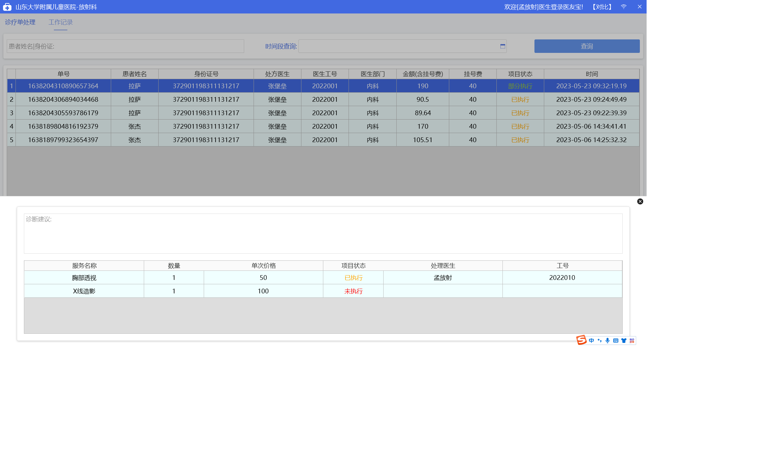This screenshot has height=451, width=784.
Task: Open the IME skin shirt icon
Action: (624, 341)
